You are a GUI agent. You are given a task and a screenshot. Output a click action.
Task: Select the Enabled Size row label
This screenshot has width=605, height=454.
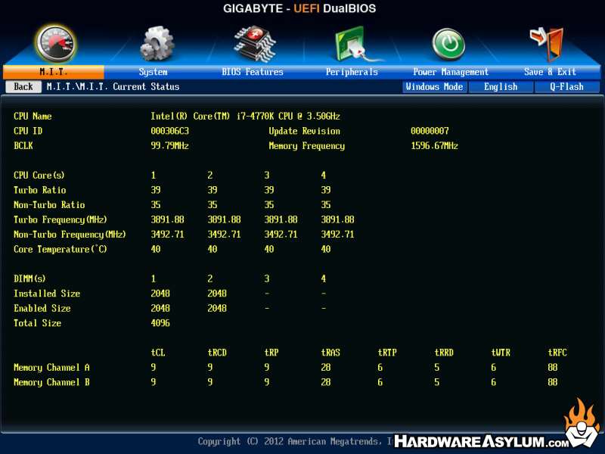tap(42, 308)
